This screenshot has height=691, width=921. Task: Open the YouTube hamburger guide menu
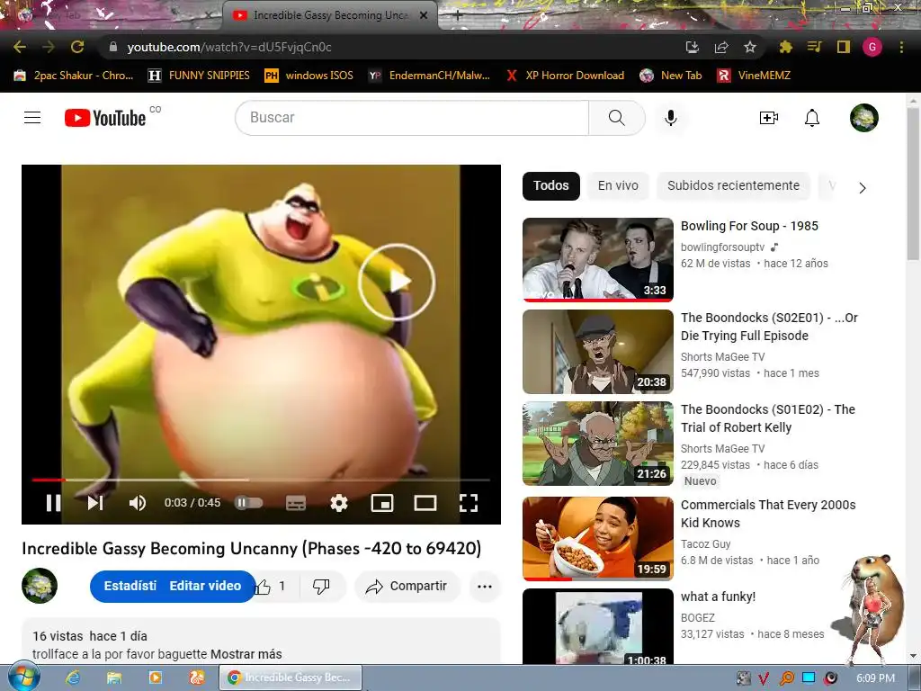coord(32,118)
